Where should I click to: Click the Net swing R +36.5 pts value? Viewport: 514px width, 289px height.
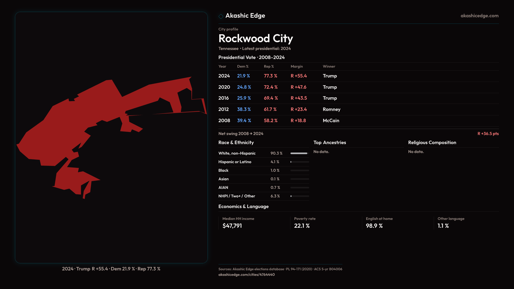pos(488,134)
